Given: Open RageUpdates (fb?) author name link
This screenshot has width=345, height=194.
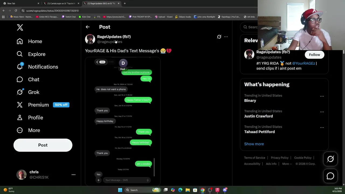Looking at the screenshot, I should pos(114,37).
